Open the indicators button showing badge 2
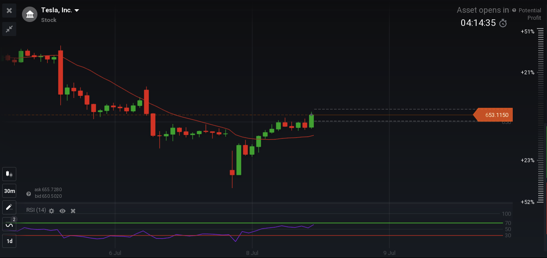This screenshot has width=547, height=258. (x=9, y=225)
